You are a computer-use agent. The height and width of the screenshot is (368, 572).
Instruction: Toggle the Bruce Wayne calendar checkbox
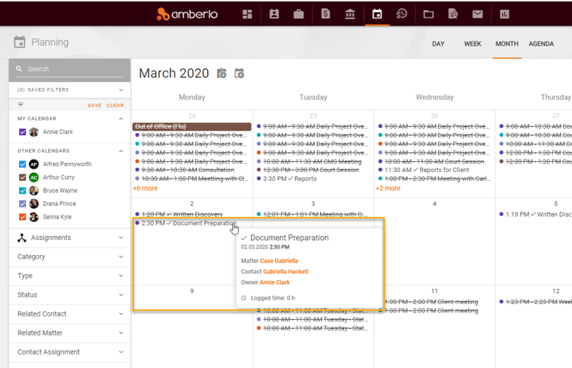(22, 190)
